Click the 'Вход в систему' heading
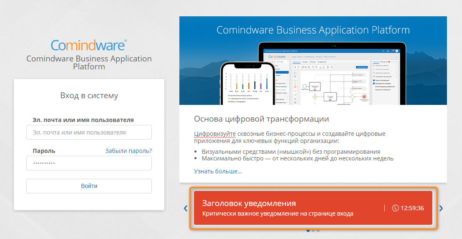Image resolution: width=462 pixels, height=239 pixels. point(89,95)
